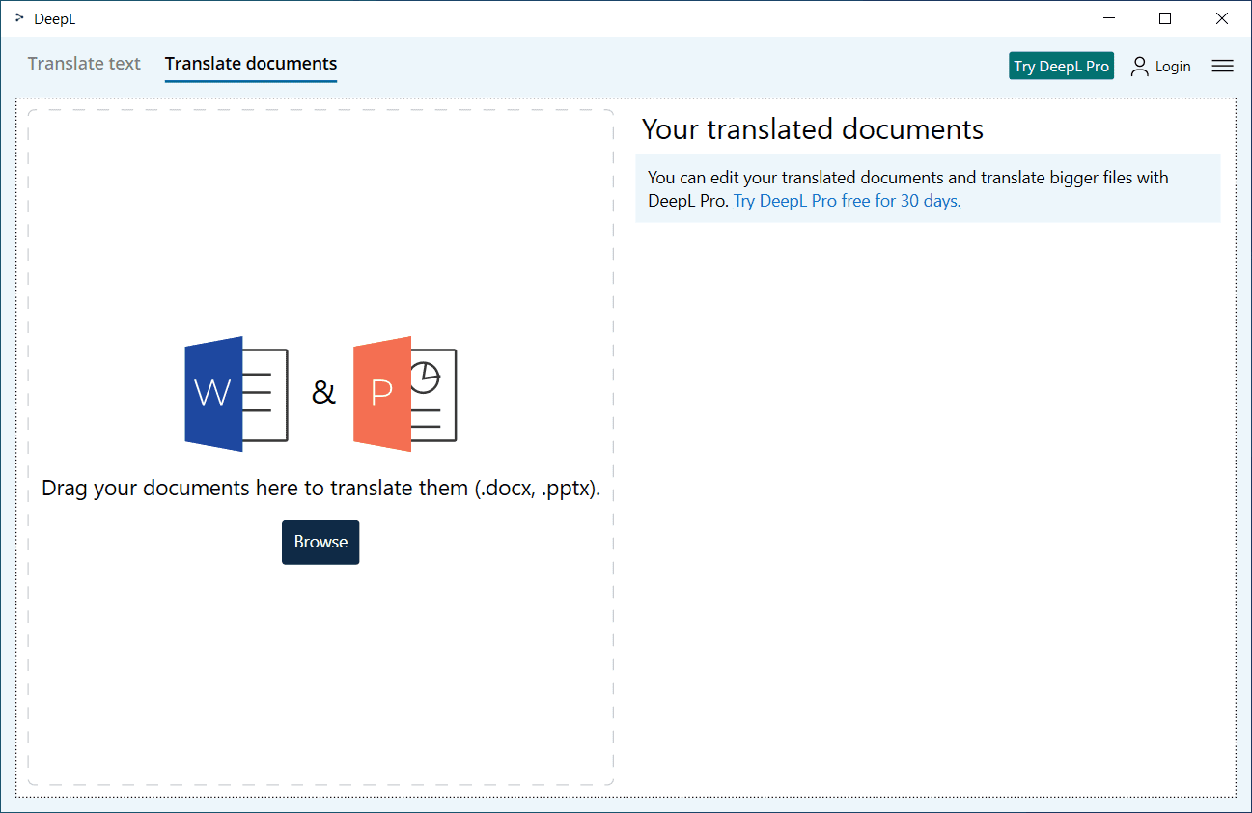Viewport: 1252px width, 813px height.
Task: Click the PowerPoint presentation icon
Action: [405, 394]
